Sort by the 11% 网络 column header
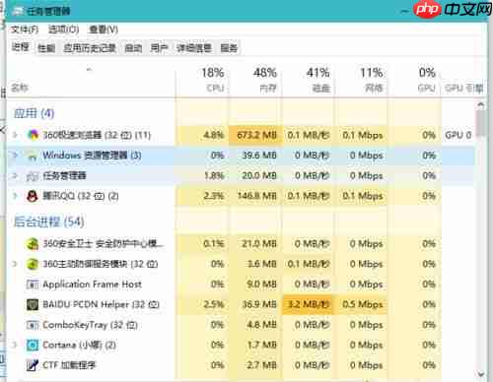This screenshot has width=493, height=382. [x=361, y=80]
